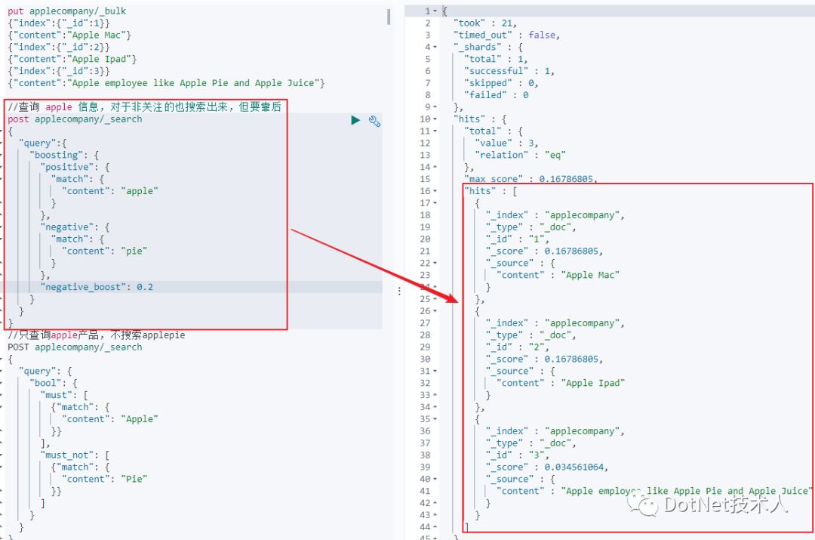Click "_score" : 0.034561064 in the response
The width and height of the screenshot is (815, 540).
tap(547, 467)
